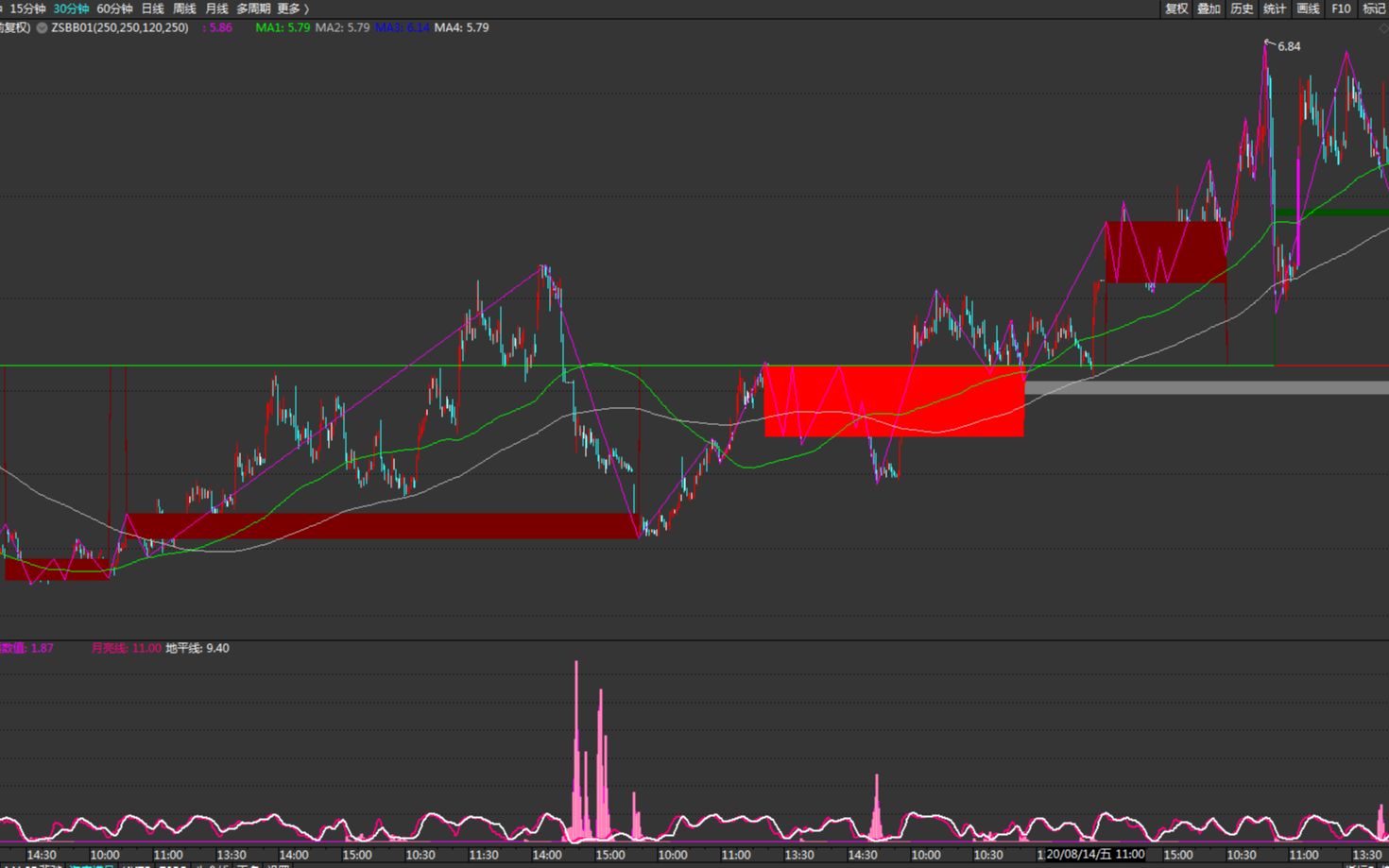Image resolution: width=1389 pixels, height=868 pixels.
Task: Click the 6.84 high price marker
Action: pos(1289,46)
